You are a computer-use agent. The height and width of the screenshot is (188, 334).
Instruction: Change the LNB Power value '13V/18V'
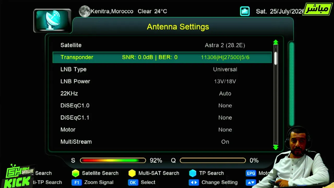225,81
